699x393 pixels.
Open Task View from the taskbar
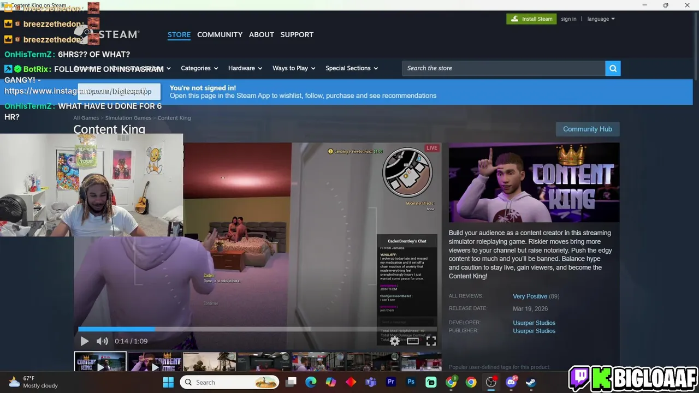pyautogui.click(x=291, y=382)
